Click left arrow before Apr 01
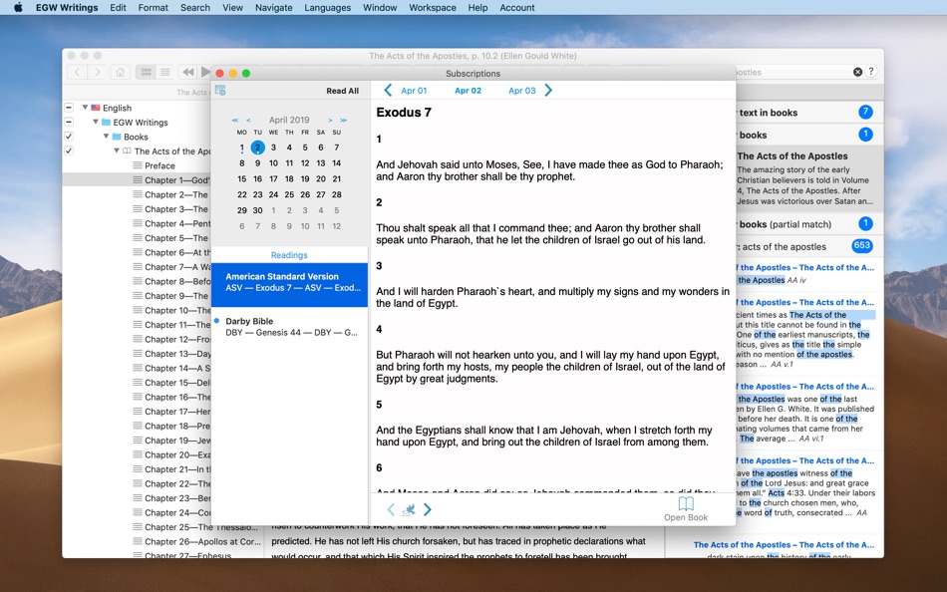 [388, 91]
